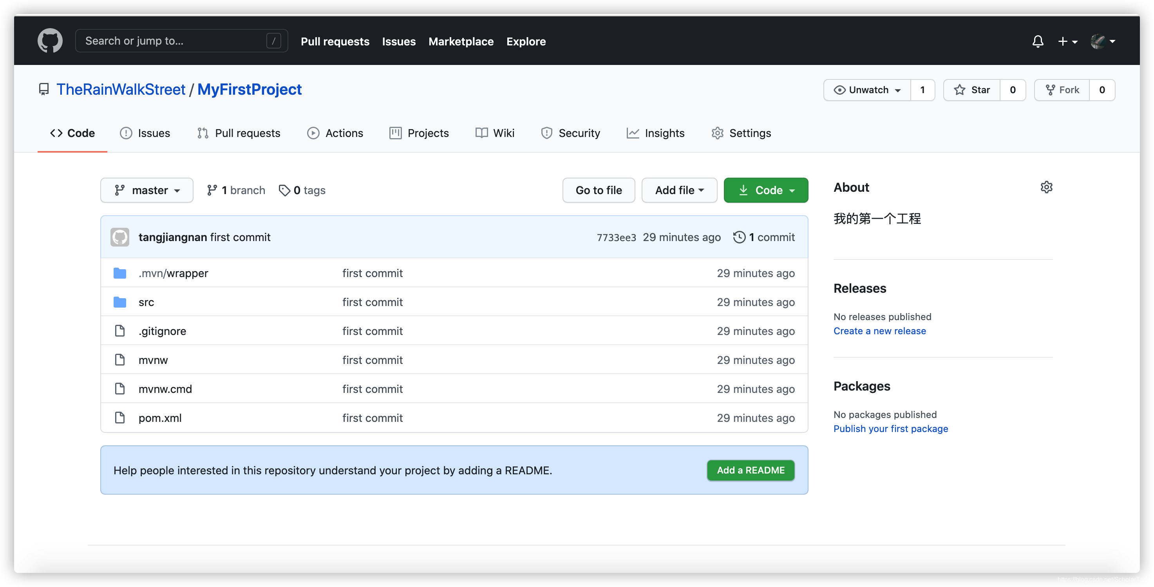Open the plus create-new menu
The height and width of the screenshot is (587, 1154).
click(x=1067, y=41)
